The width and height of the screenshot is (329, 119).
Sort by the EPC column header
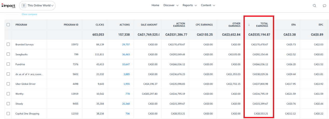(321, 25)
